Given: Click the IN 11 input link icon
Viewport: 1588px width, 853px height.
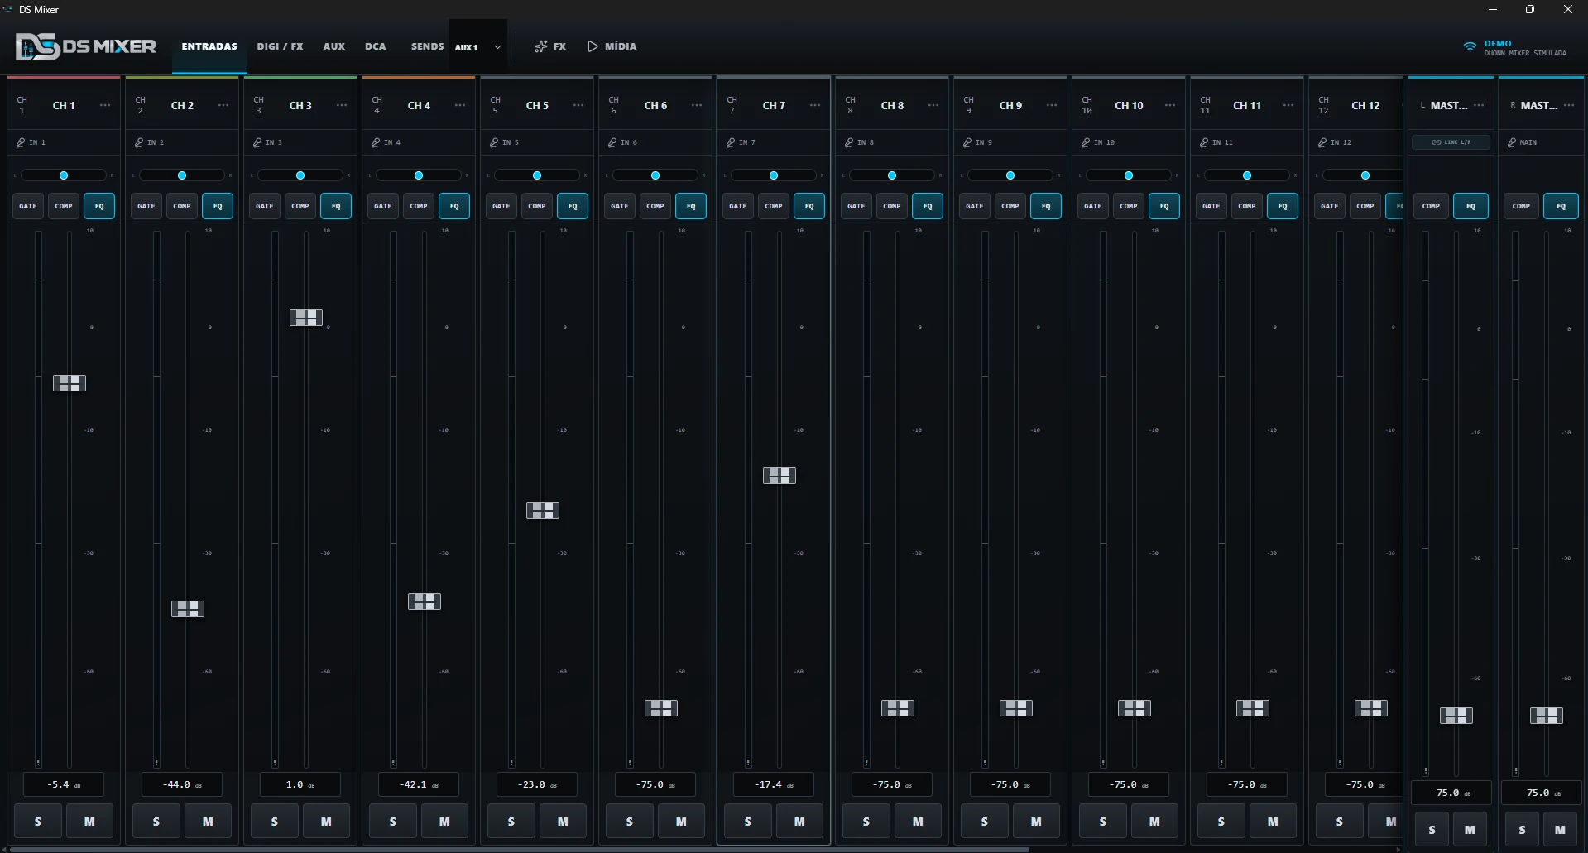Looking at the screenshot, I should pos(1204,142).
